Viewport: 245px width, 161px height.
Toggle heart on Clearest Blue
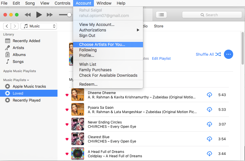[x=67, y=139]
